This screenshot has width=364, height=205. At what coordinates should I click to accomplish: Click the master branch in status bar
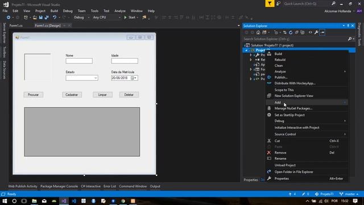[349, 194]
